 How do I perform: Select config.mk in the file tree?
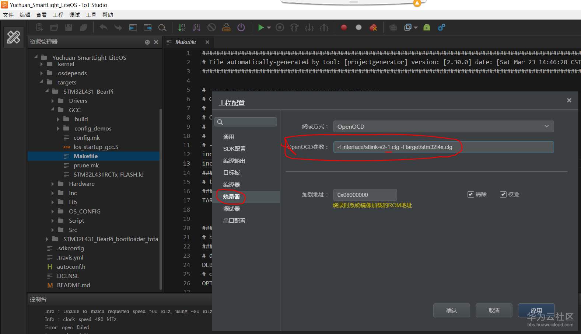click(87, 138)
